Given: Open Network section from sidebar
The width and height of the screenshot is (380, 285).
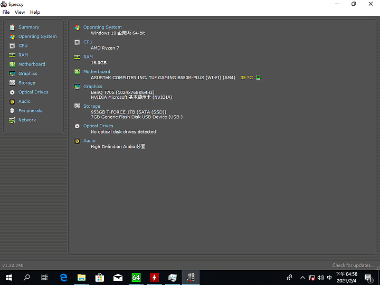Looking at the screenshot, I should pos(27,120).
